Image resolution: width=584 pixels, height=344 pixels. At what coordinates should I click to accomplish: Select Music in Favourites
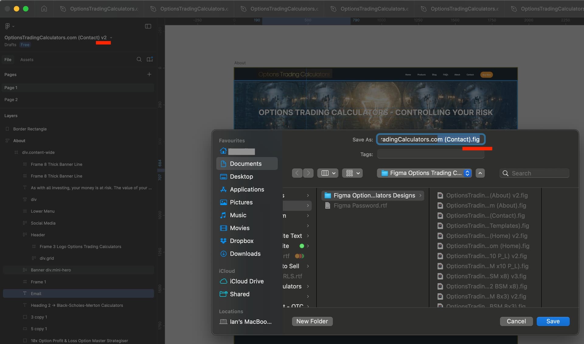tap(247, 215)
